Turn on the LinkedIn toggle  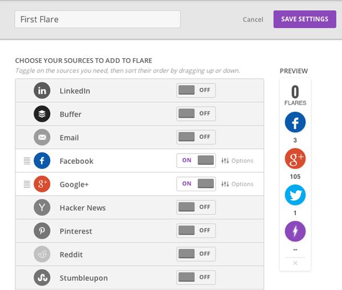click(196, 90)
